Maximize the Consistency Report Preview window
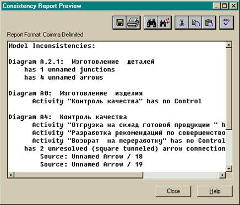This screenshot has height=205, width=240. [x=224, y=5]
